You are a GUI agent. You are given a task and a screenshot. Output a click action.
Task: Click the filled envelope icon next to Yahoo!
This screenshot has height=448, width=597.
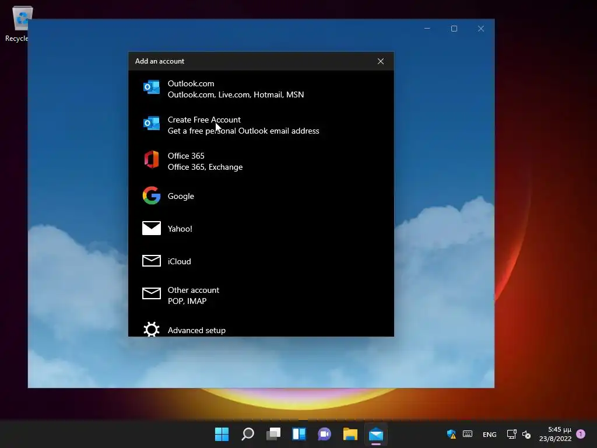pyautogui.click(x=151, y=228)
